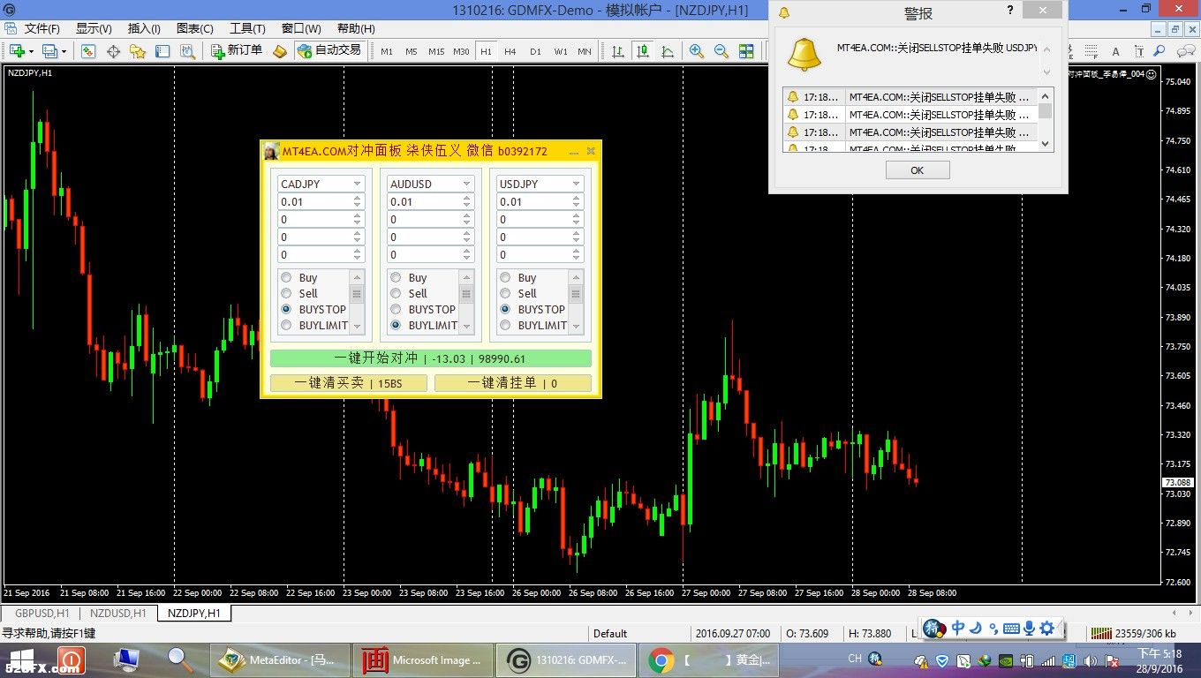This screenshot has height=678, width=1201.
Task: Select MN timeframe
Action: click(585, 51)
